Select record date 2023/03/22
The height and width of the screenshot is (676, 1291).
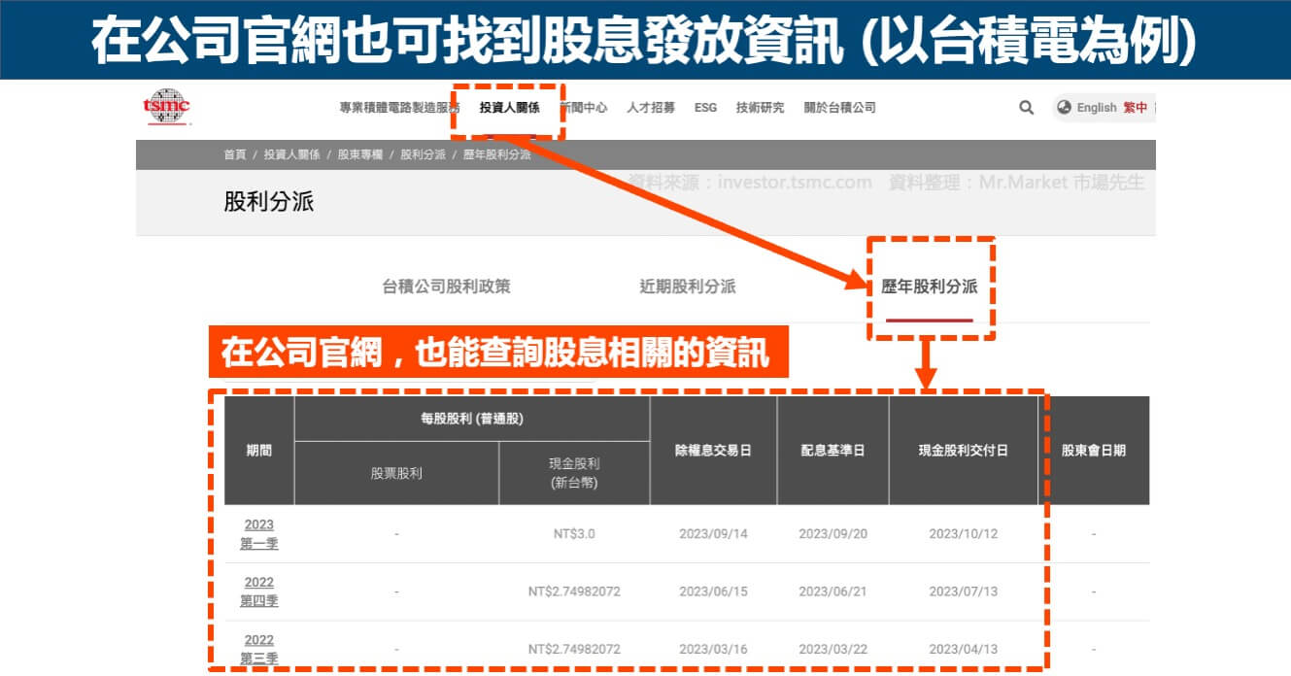pyautogui.click(x=832, y=649)
